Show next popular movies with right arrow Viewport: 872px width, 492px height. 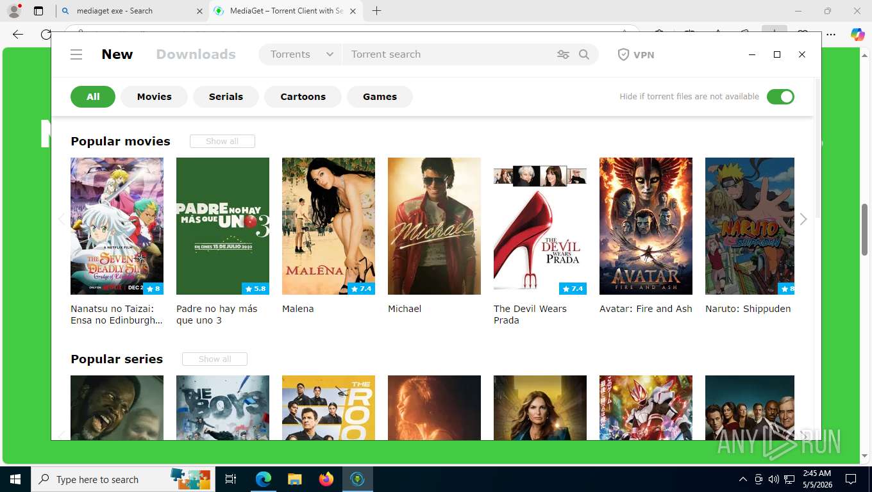coord(803,220)
